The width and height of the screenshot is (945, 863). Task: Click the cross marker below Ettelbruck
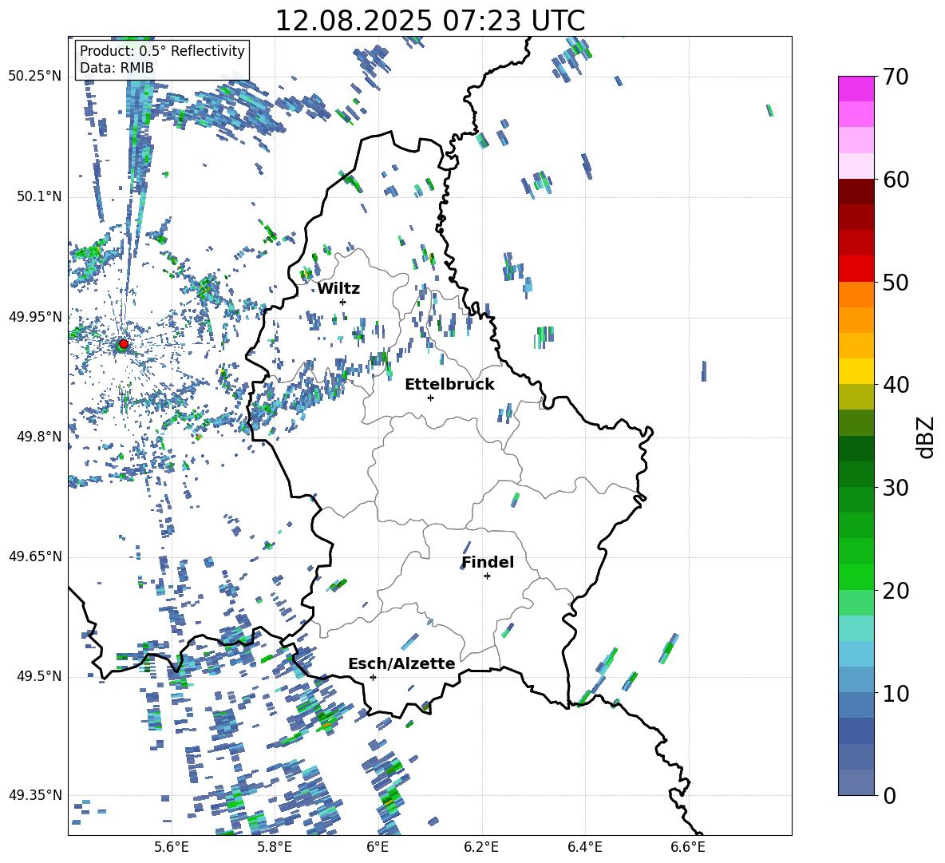(430, 398)
